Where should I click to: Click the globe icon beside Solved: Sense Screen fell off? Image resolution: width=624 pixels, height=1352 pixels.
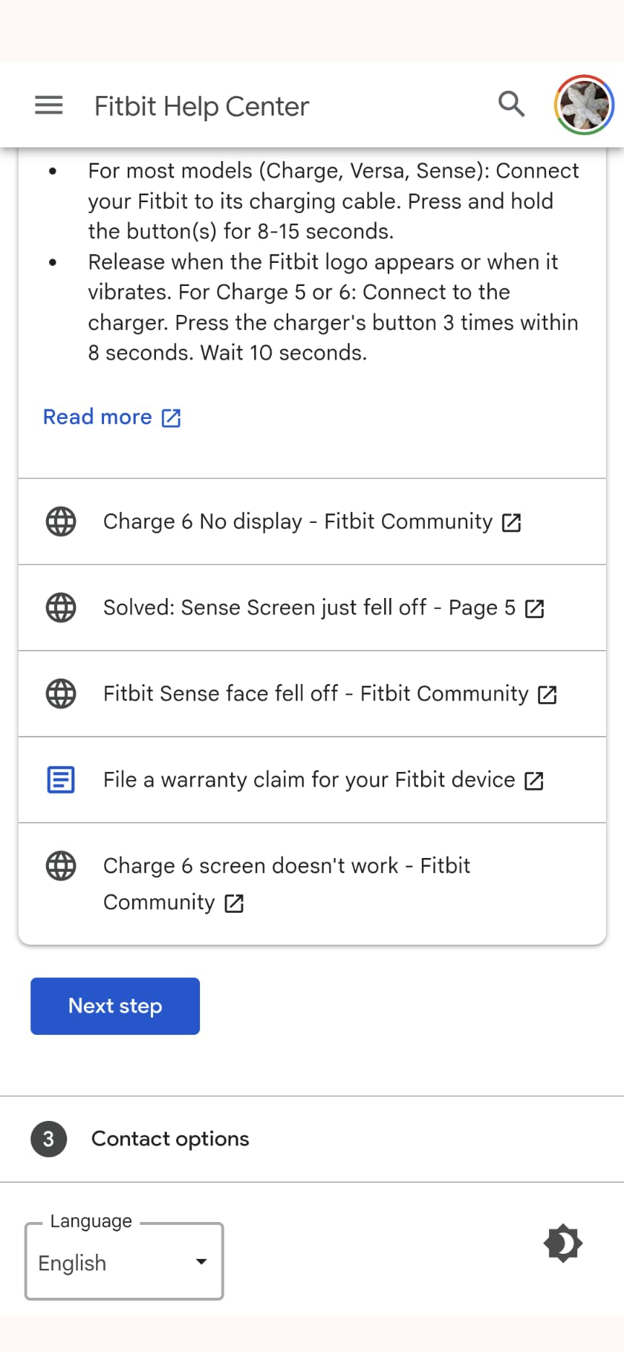point(61,607)
